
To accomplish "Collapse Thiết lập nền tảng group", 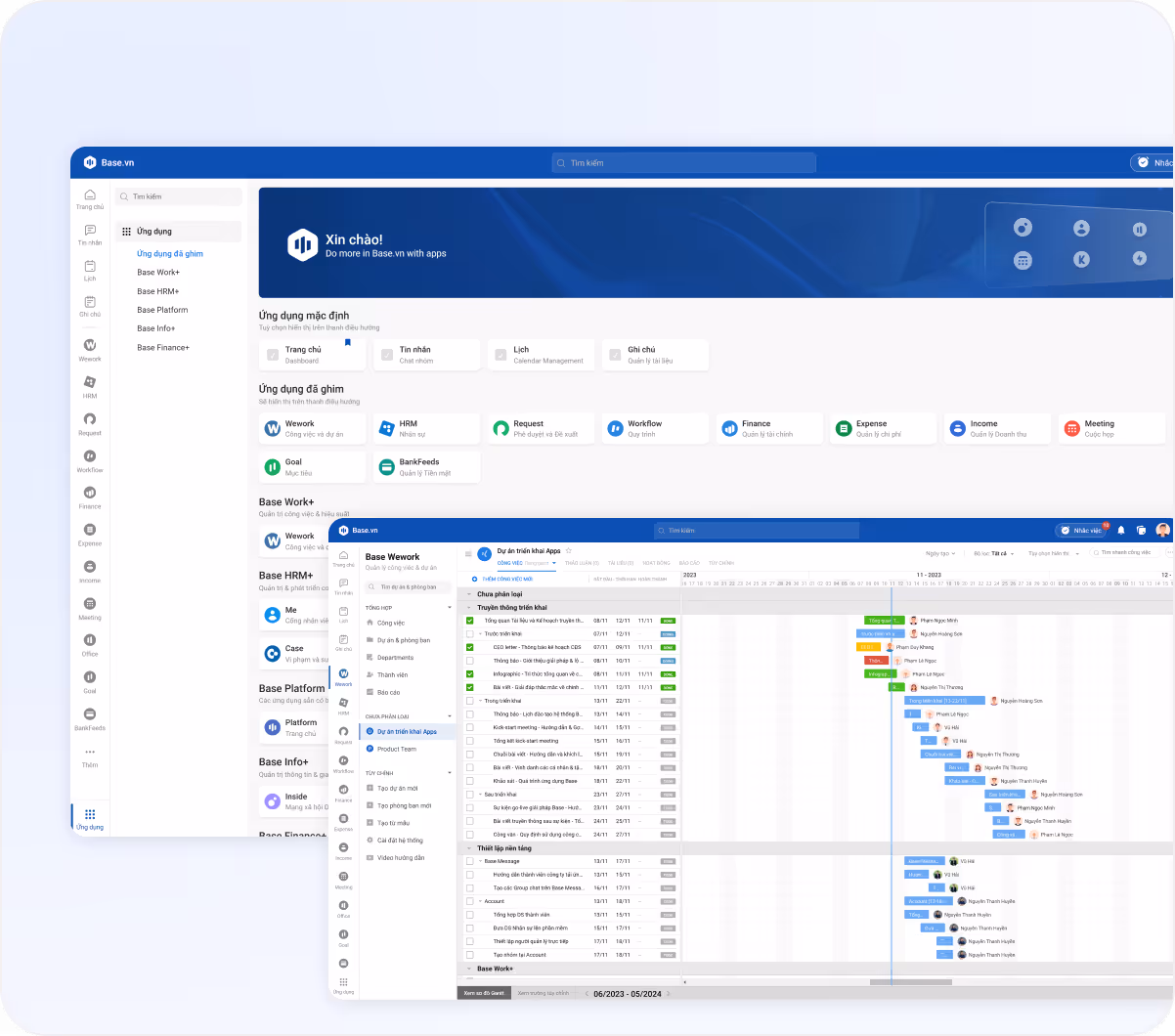I will pyautogui.click(x=469, y=848).
